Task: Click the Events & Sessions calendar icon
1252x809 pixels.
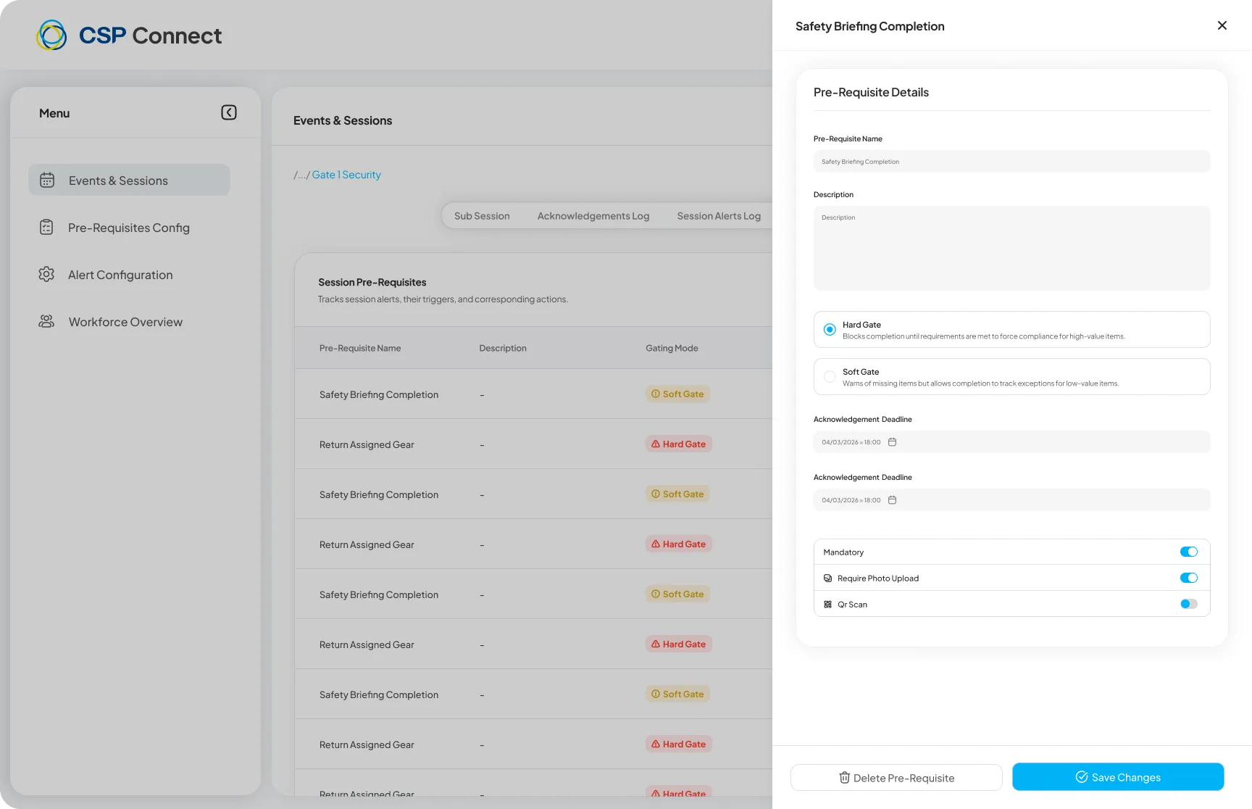Action: pyautogui.click(x=47, y=180)
